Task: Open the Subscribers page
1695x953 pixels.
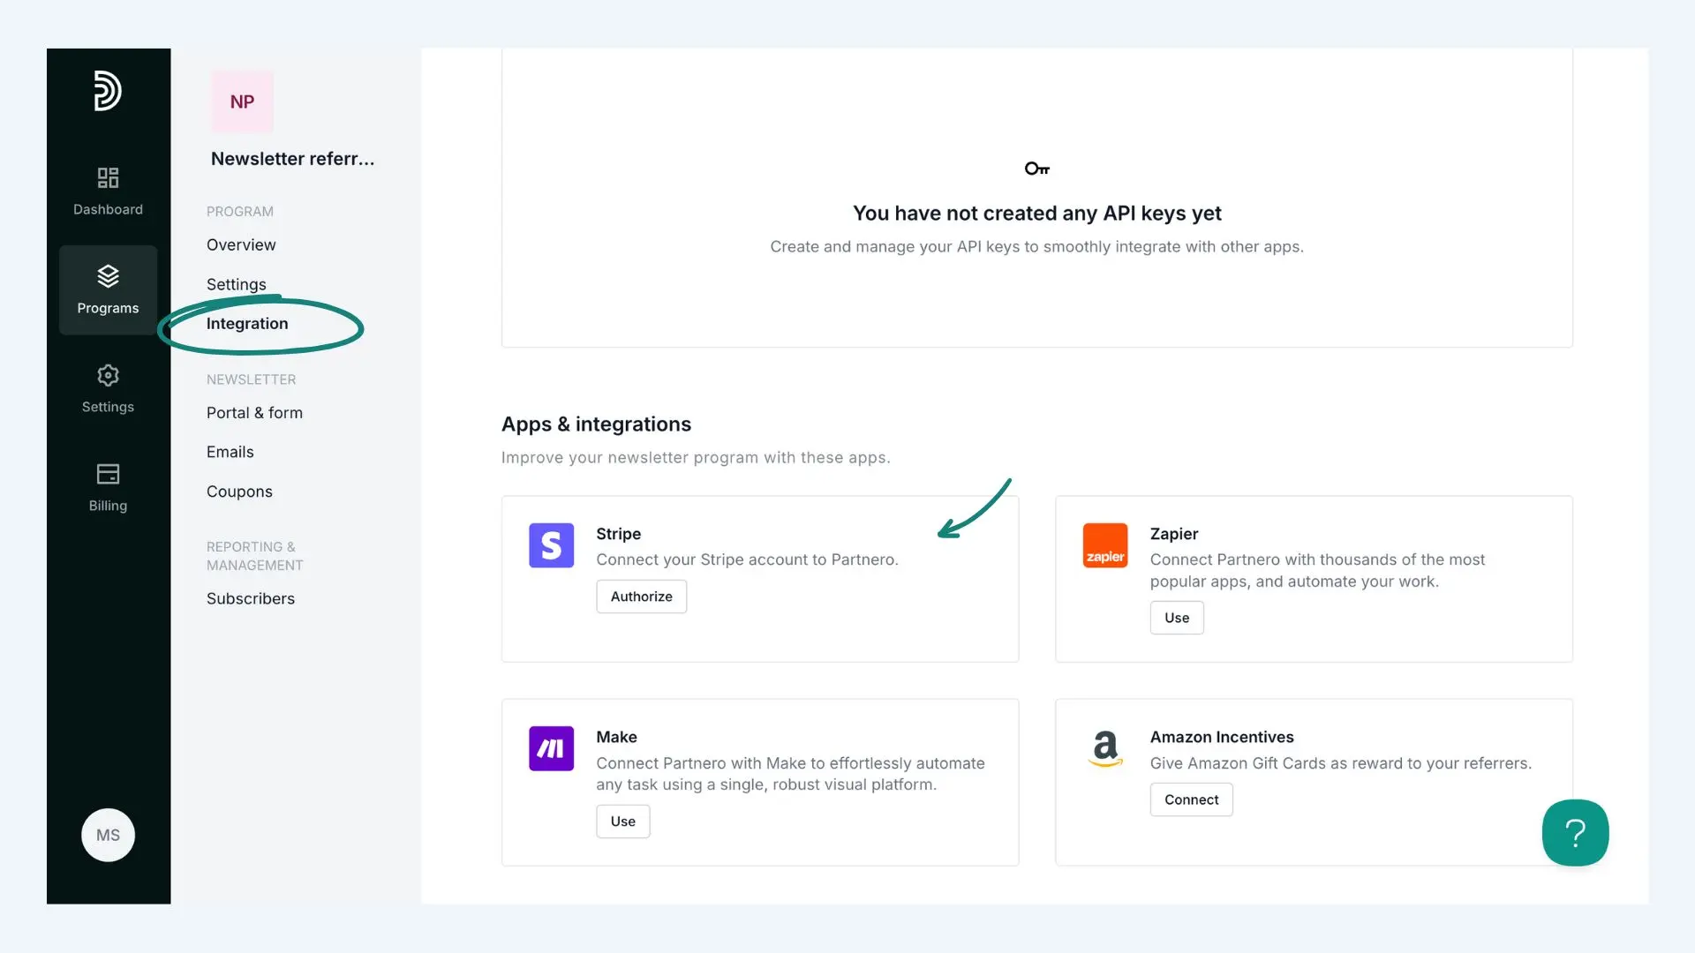Action: pyautogui.click(x=251, y=597)
